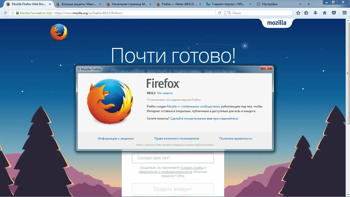This screenshot has height=197, width=350.
Task: Click the Сколько вам лет? field
Action: pos(173,158)
